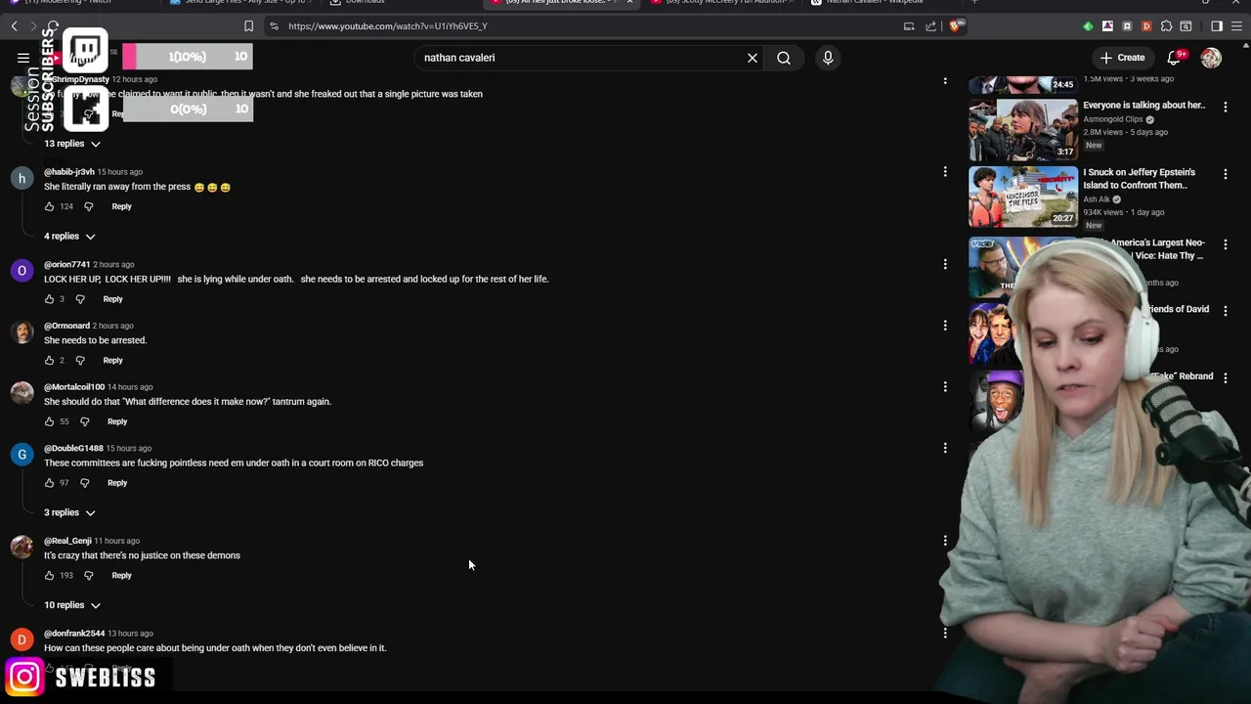Dislike the comment by @DoubleG1488

pos(84,483)
